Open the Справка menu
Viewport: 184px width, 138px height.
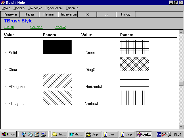click(72, 8)
